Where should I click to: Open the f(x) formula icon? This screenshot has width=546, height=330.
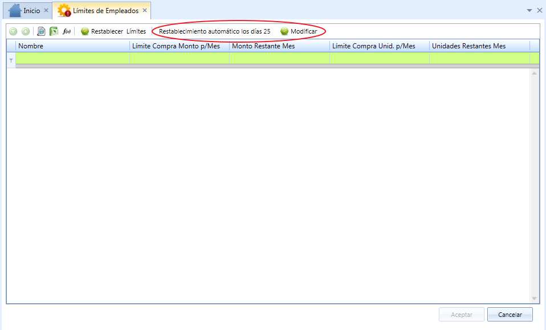tap(67, 31)
